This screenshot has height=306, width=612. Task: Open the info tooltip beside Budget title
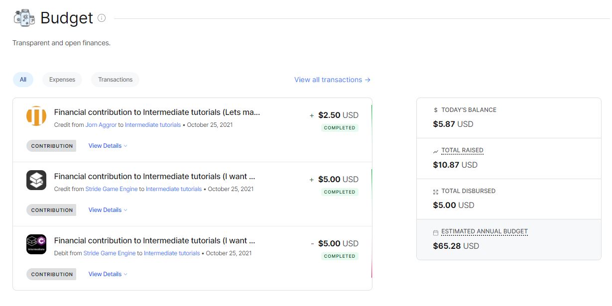point(102,18)
